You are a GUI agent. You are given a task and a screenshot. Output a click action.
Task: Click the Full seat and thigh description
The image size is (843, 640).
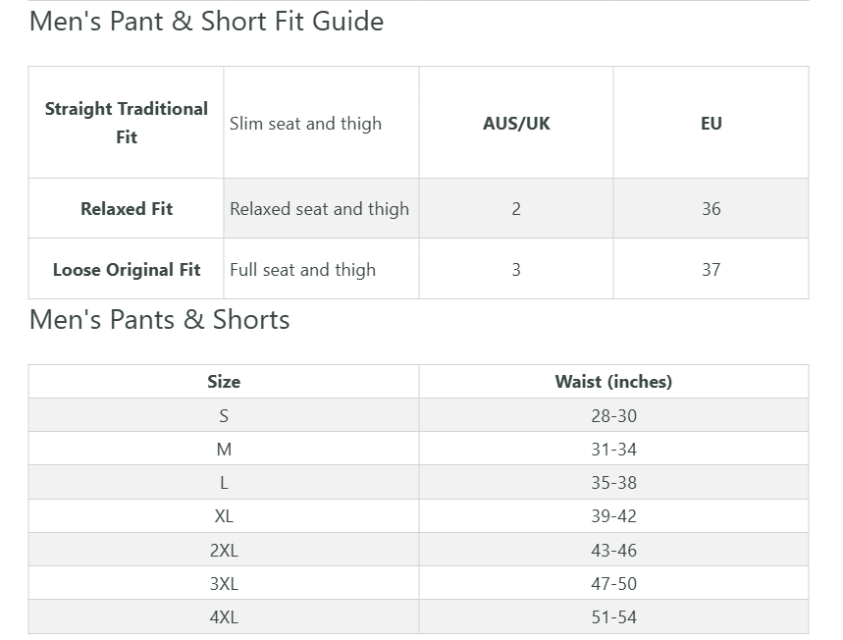[302, 270]
